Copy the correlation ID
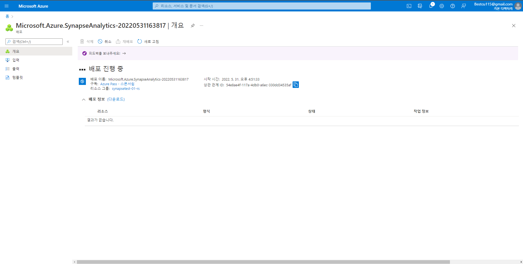The width and height of the screenshot is (523, 264). pos(296,85)
